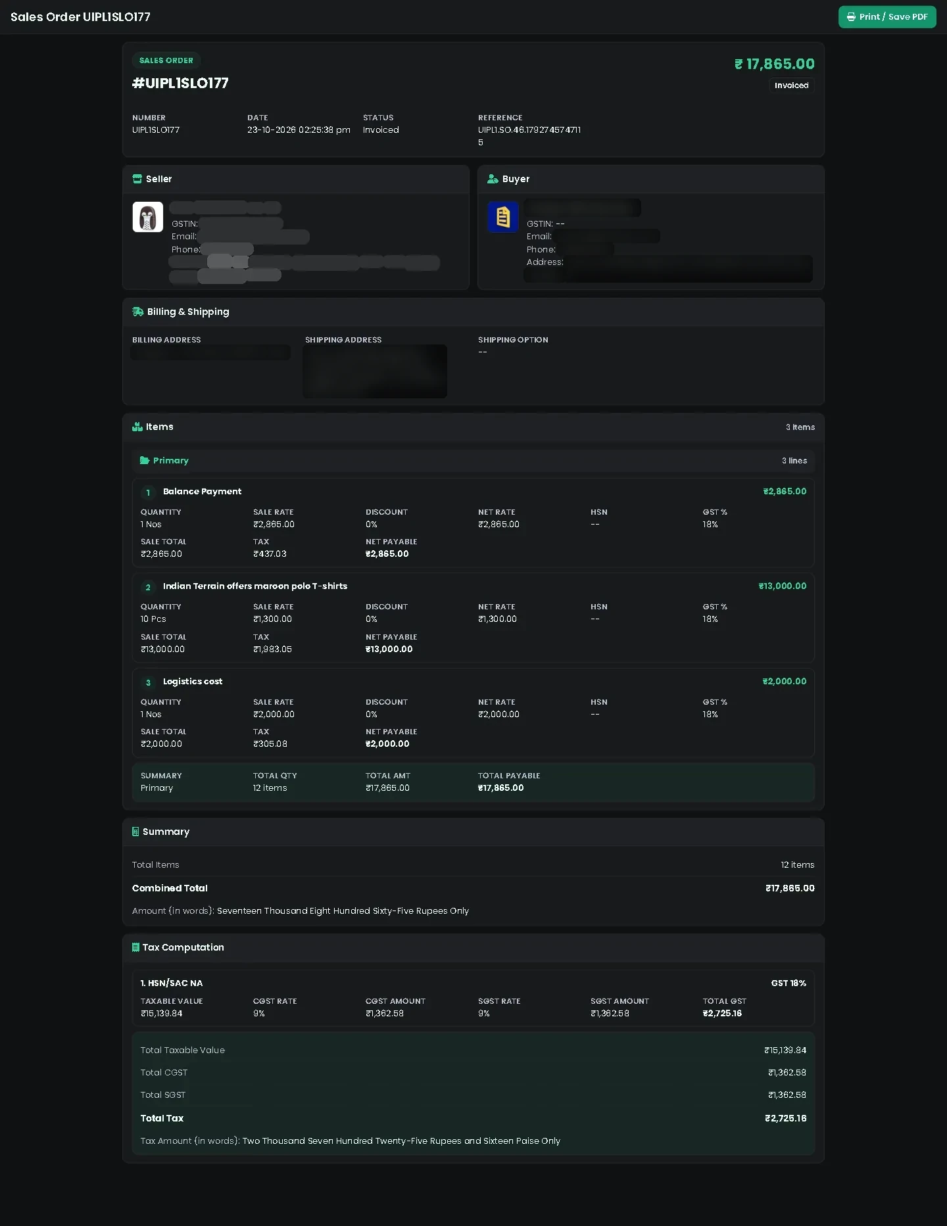The height and width of the screenshot is (1226, 947).
Task: Click the GST 18% label in tax card
Action: (x=789, y=983)
